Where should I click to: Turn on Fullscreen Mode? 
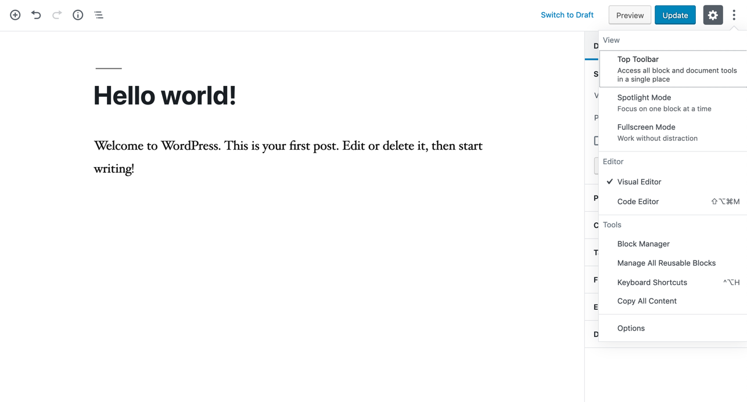coord(673,132)
